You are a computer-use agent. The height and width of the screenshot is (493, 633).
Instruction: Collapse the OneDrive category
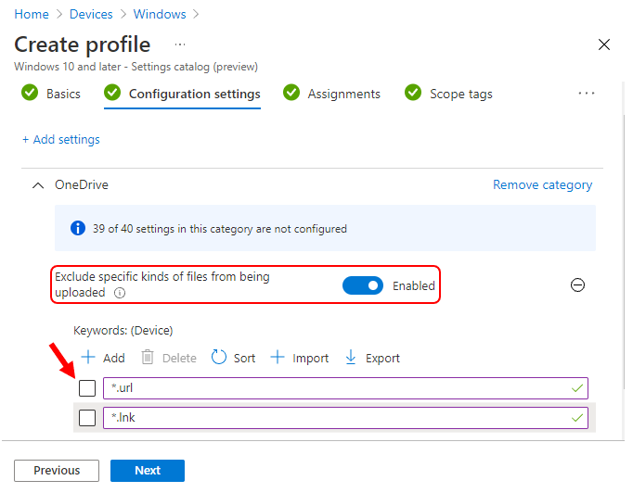(x=38, y=185)
